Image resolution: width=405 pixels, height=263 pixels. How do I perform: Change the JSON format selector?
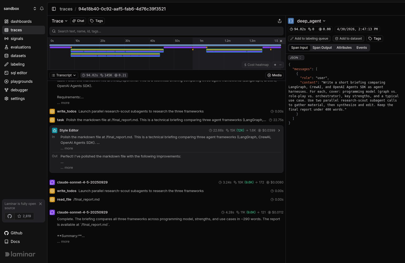point(296,58)
